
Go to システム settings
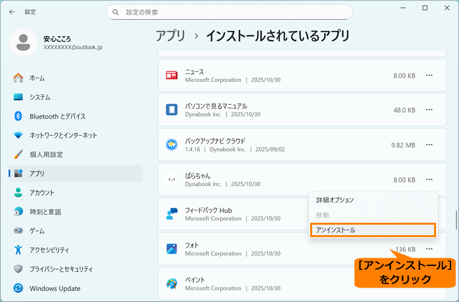click(x=75, y=97)
